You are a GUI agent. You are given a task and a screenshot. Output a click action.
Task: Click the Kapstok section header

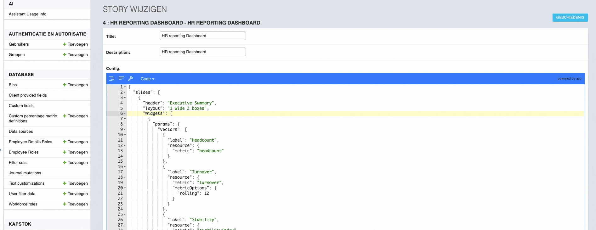click(20, 224)
